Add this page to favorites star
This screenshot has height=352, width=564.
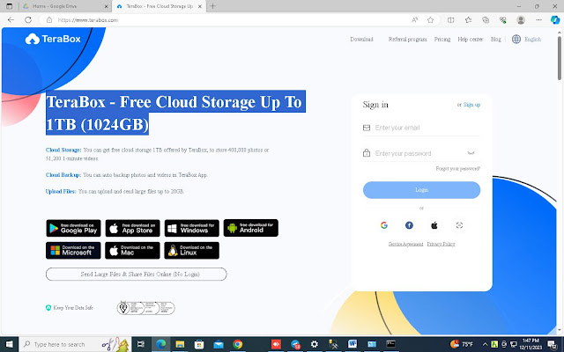[430, 20]
